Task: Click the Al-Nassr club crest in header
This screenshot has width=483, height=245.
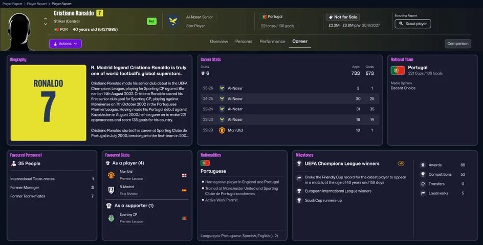Action: click(173, 22)
